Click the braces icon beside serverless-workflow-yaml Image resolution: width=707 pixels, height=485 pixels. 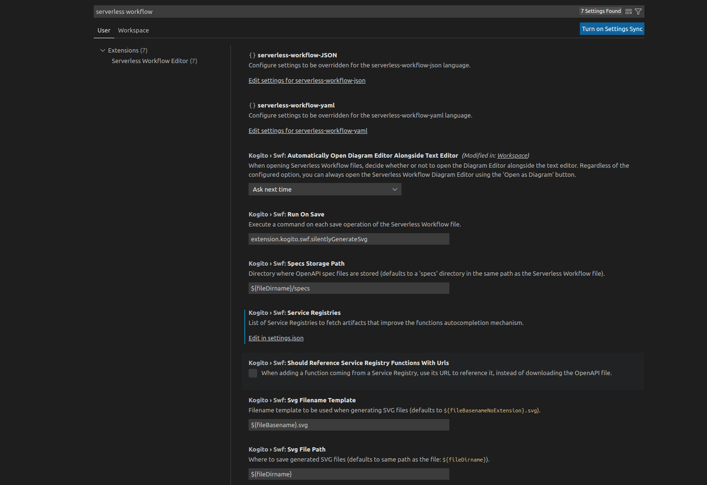252,105
